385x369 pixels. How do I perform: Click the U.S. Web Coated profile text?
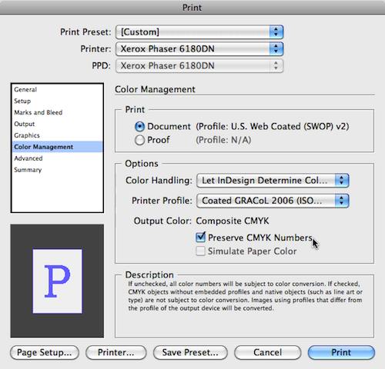coord(273,127)
